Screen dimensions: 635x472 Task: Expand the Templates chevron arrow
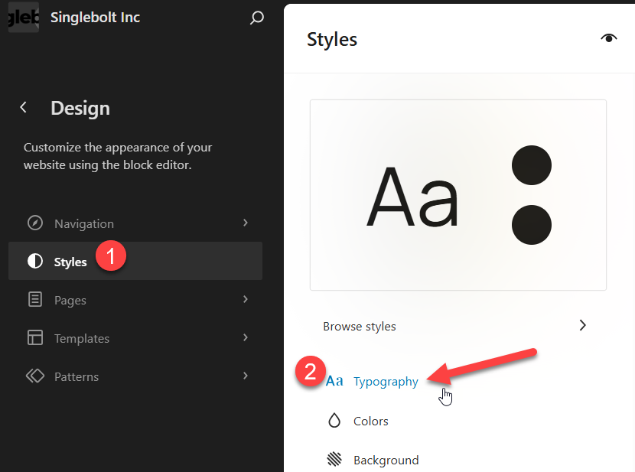coord(246,337)
